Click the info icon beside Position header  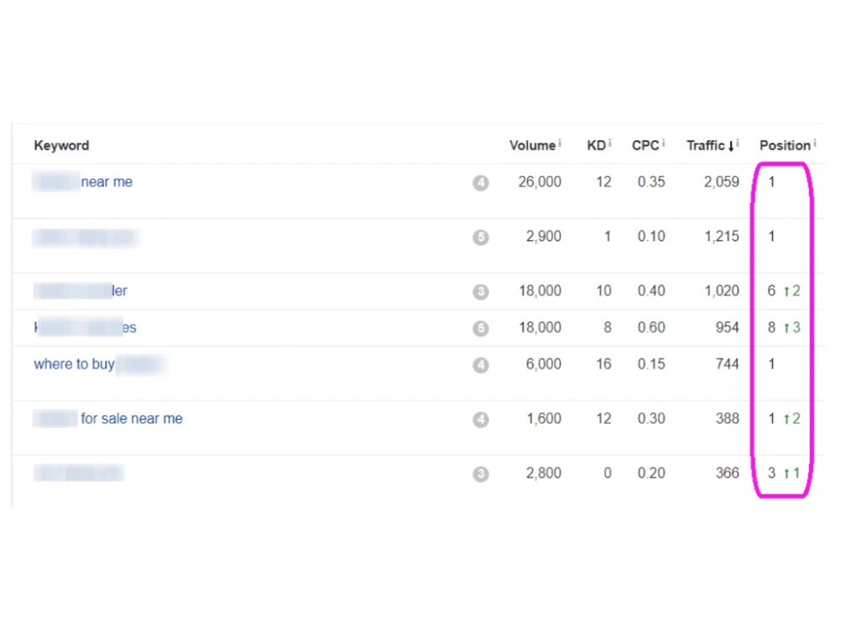pos(814,143)
